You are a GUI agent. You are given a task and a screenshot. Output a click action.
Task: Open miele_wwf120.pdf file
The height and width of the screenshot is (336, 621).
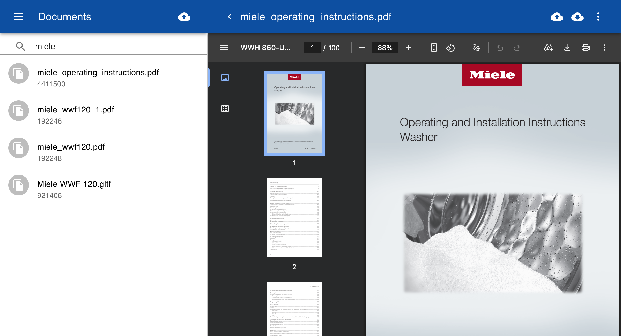click(x=103, y=152)
